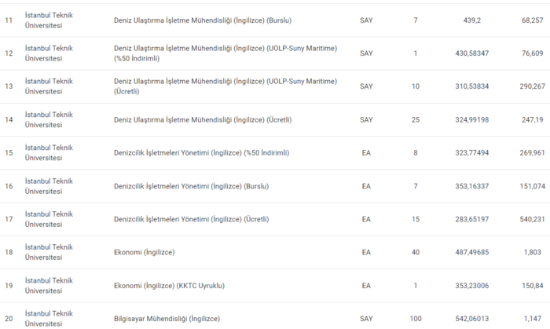Click the university name in row 11
This screenshot has width=550, height=329.
point(49,20)
